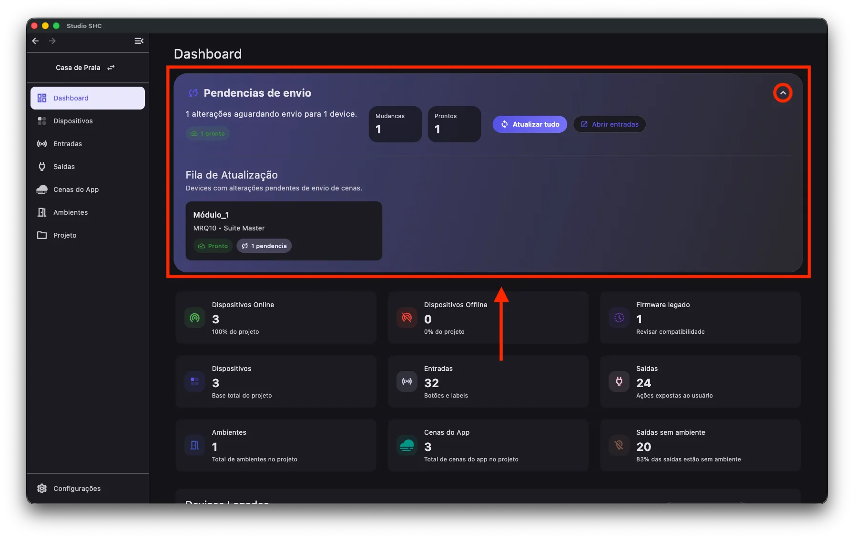Click the Ambientes card door icon
The image size is (854, 539).
pyautogui.click(x=194, y=445)
